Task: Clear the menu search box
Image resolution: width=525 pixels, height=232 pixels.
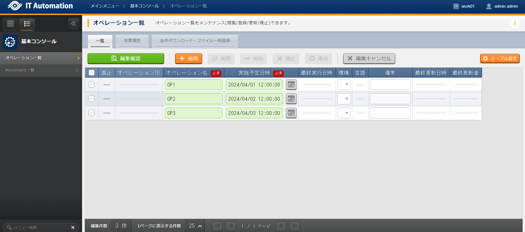Action: coord(73,227)
